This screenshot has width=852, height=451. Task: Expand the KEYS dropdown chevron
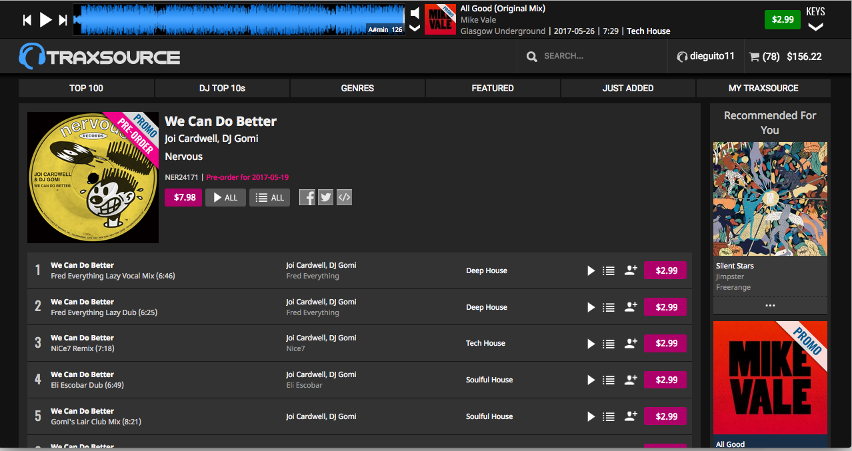[815, 27]
